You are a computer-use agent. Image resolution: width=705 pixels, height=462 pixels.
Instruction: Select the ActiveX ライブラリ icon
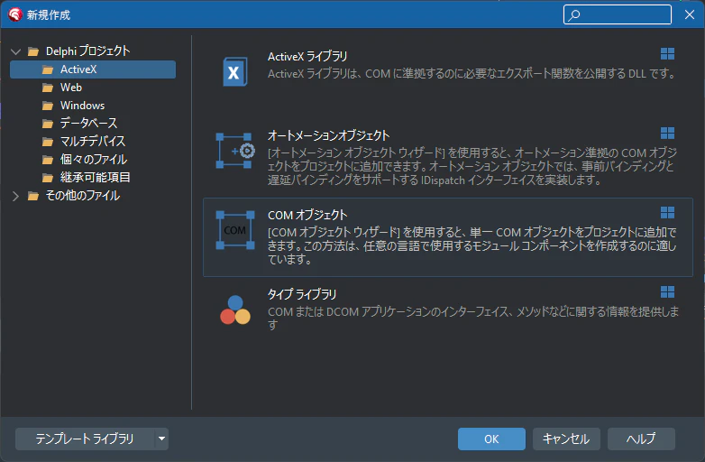234,71
